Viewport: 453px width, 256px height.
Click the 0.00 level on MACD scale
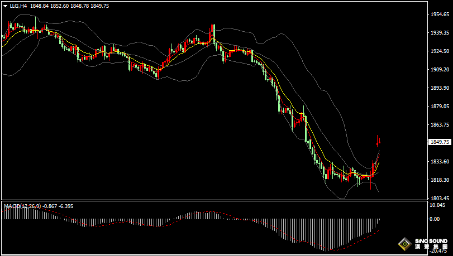433,219
